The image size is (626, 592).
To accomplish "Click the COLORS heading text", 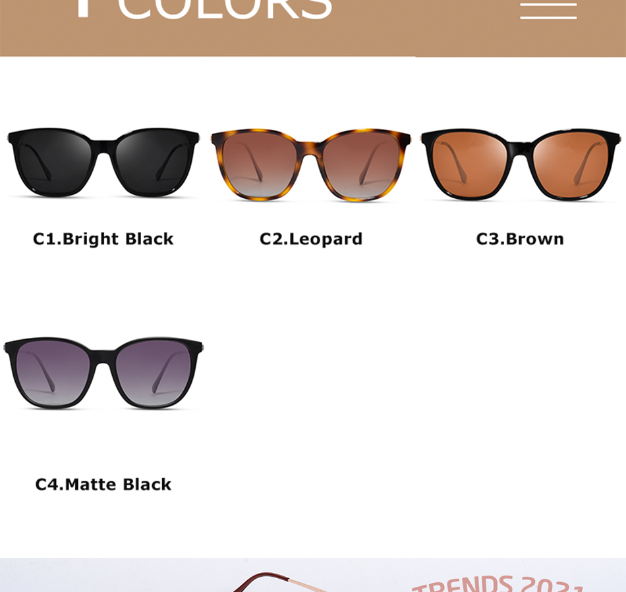I will pos(225,9).
